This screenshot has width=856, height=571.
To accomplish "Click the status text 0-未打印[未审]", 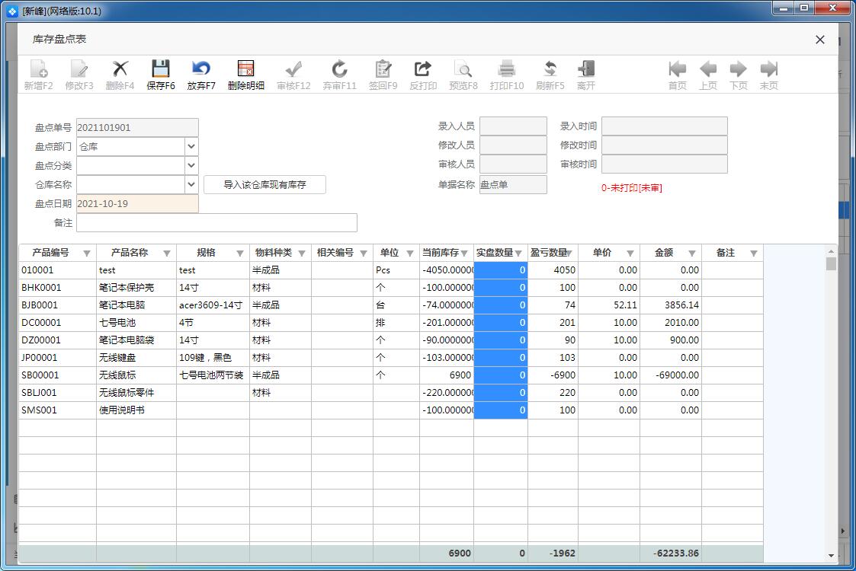I will 632,187.
